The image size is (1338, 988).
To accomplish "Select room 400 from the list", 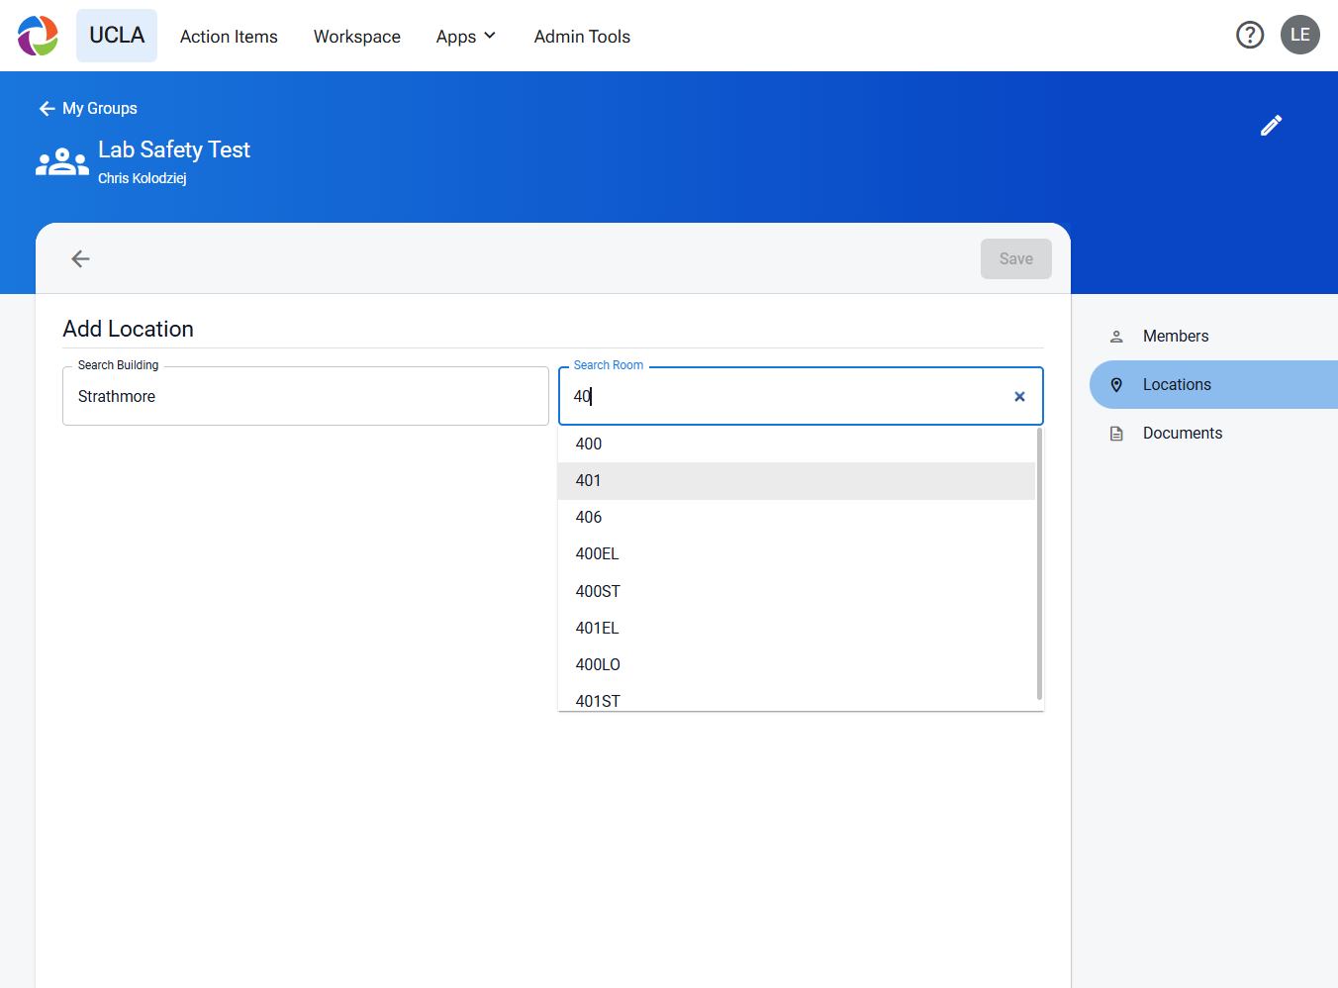I will [797, 444].
